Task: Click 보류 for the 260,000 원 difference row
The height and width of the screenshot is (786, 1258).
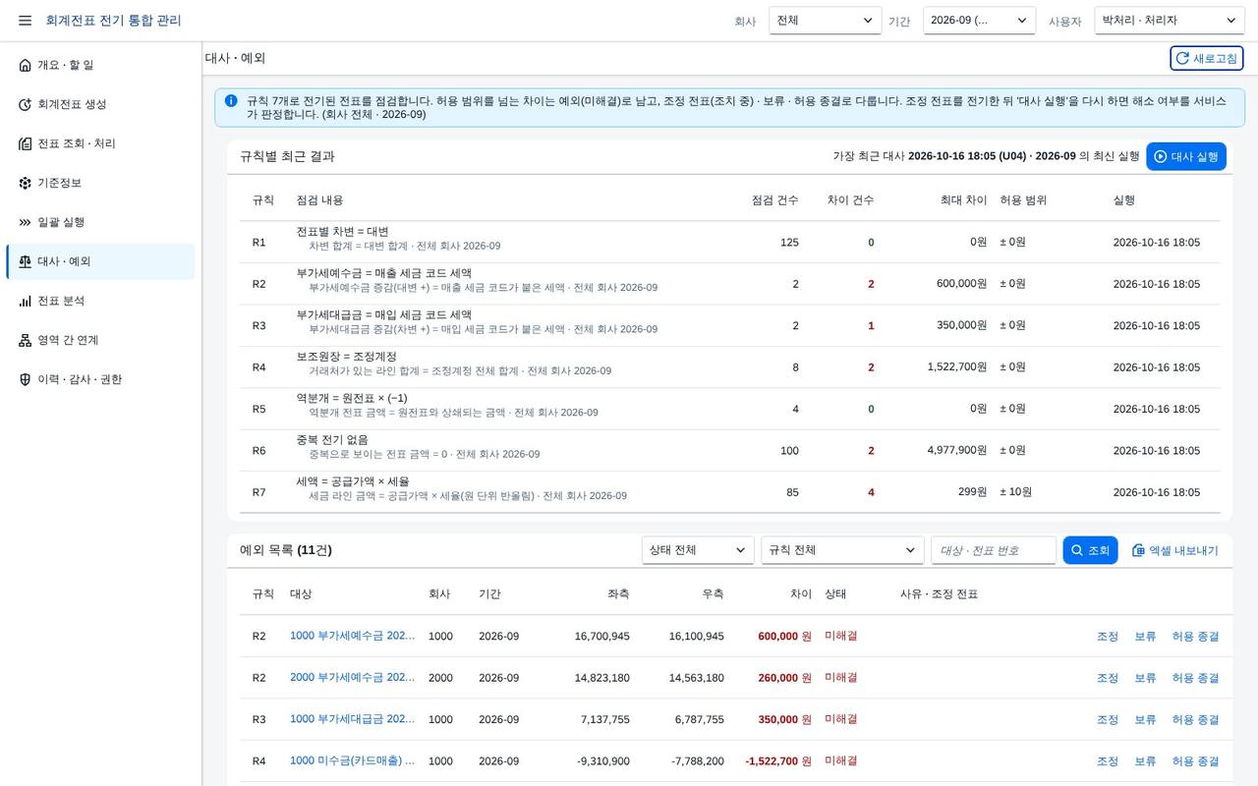Action: coord(1145,677)
